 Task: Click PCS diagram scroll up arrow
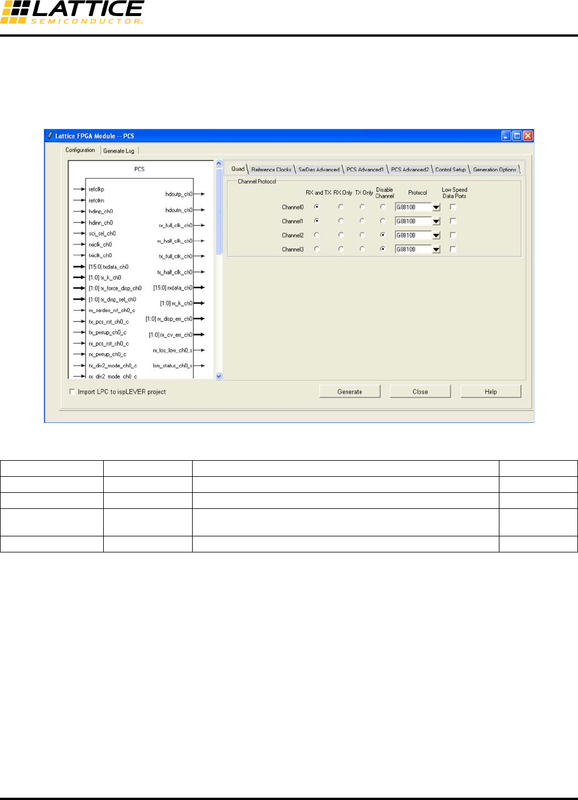pyautogui.click(x=218, y=164)
